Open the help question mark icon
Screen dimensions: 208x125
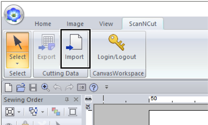[x=94, y=87]
